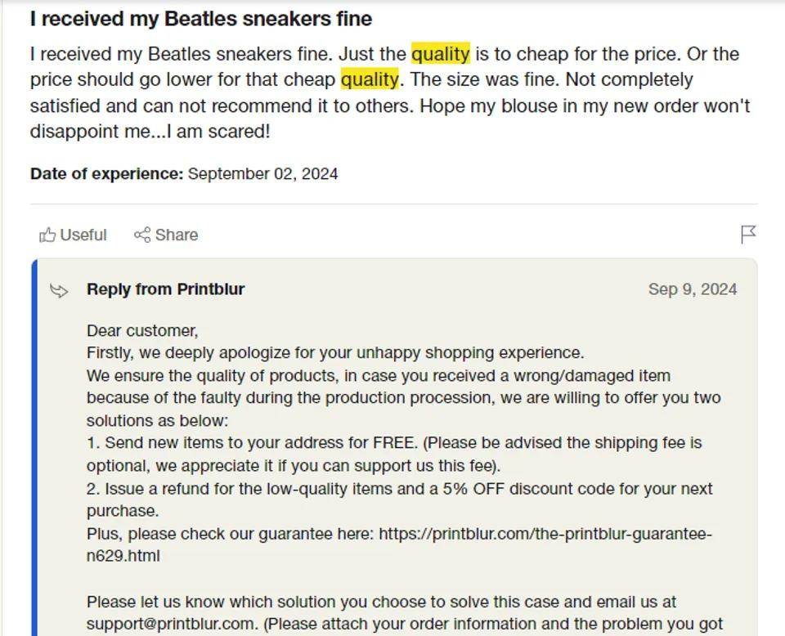Click the thumbs-up icon beside Useful
Viewport: 785px width, 636px height.
pyautogui.click(x=47, y=235)
